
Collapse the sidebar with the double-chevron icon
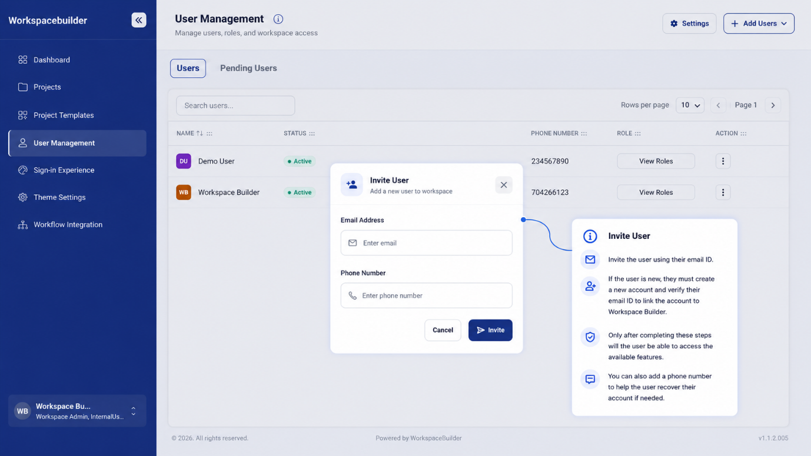[139, 20]
